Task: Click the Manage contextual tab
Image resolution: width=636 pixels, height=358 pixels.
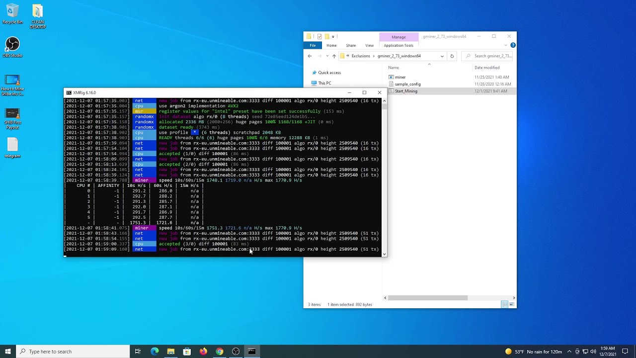Action: 398,37
